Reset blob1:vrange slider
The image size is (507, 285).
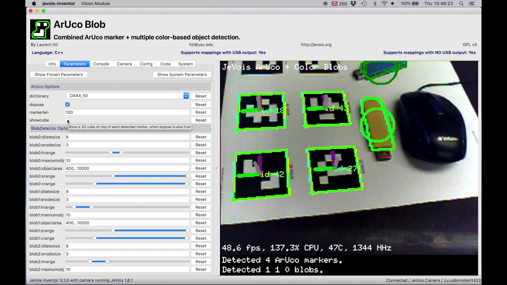[x=201, y=238]
